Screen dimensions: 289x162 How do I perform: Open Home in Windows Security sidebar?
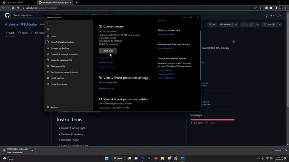coord(53,36)
